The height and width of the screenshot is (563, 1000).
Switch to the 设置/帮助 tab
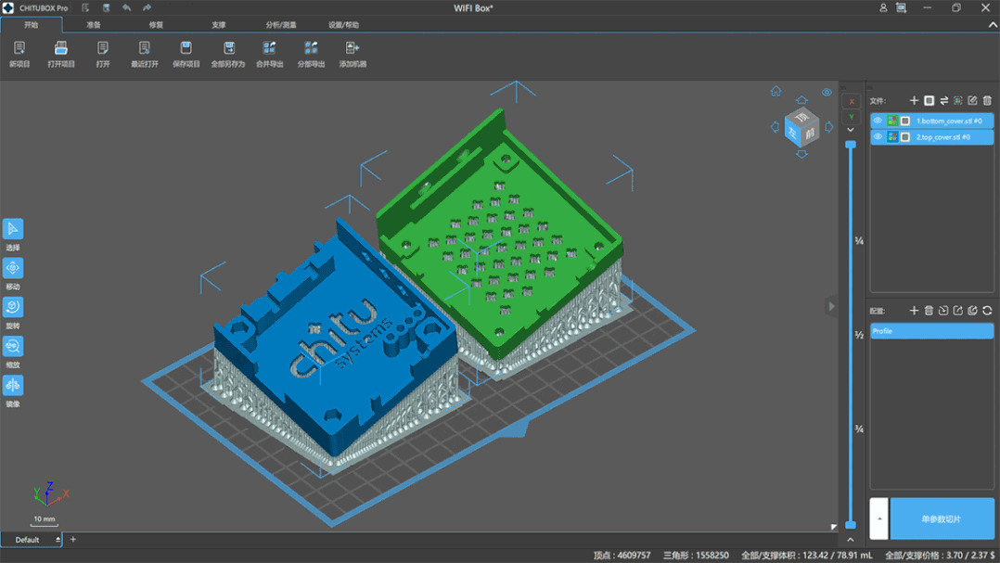tap(344, 25)
